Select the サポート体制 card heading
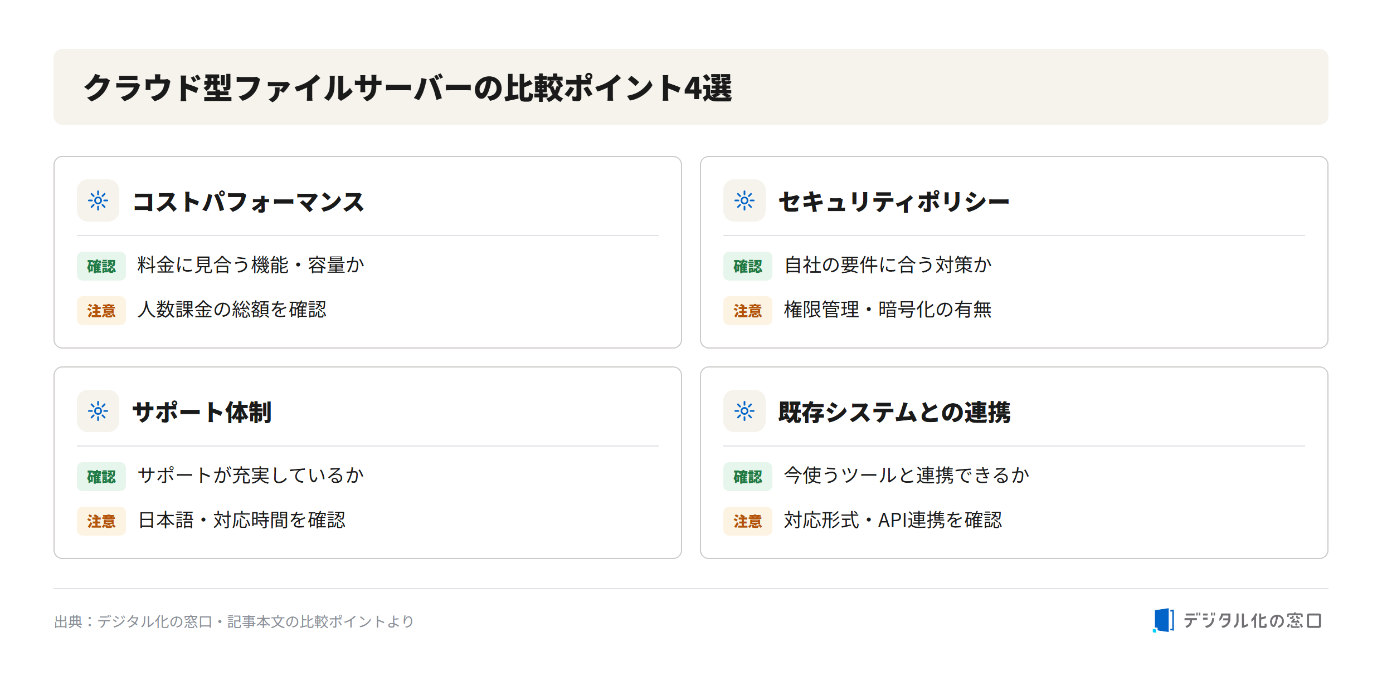 202,412
